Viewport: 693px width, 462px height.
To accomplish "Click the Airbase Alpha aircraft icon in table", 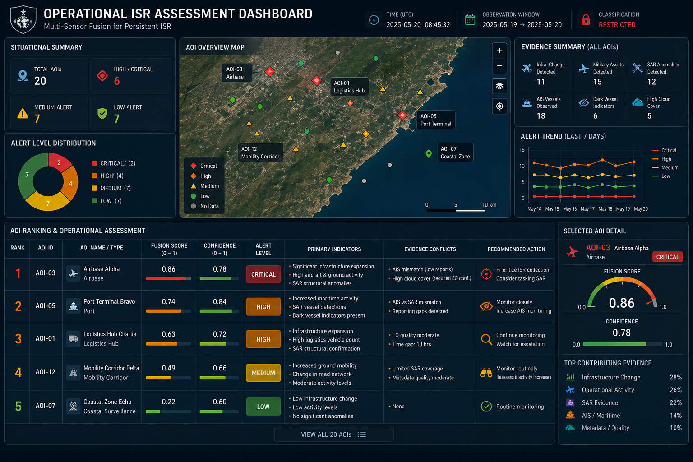I will click(73, 273).
